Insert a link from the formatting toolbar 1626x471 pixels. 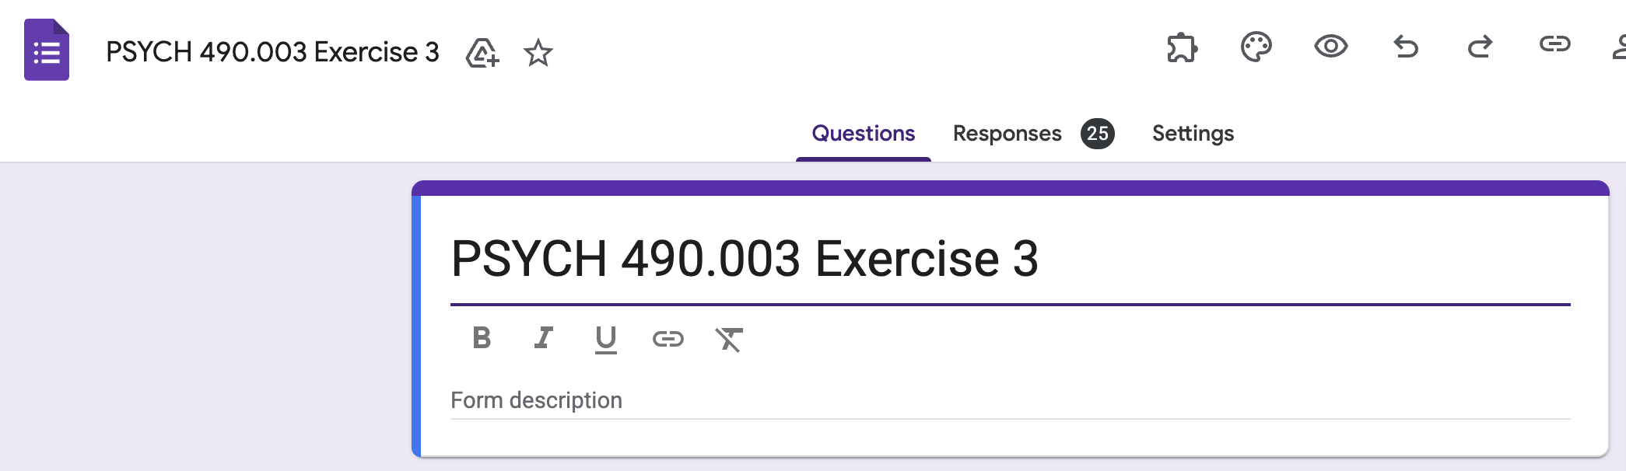pyautogui.click(x=668, y=339)
